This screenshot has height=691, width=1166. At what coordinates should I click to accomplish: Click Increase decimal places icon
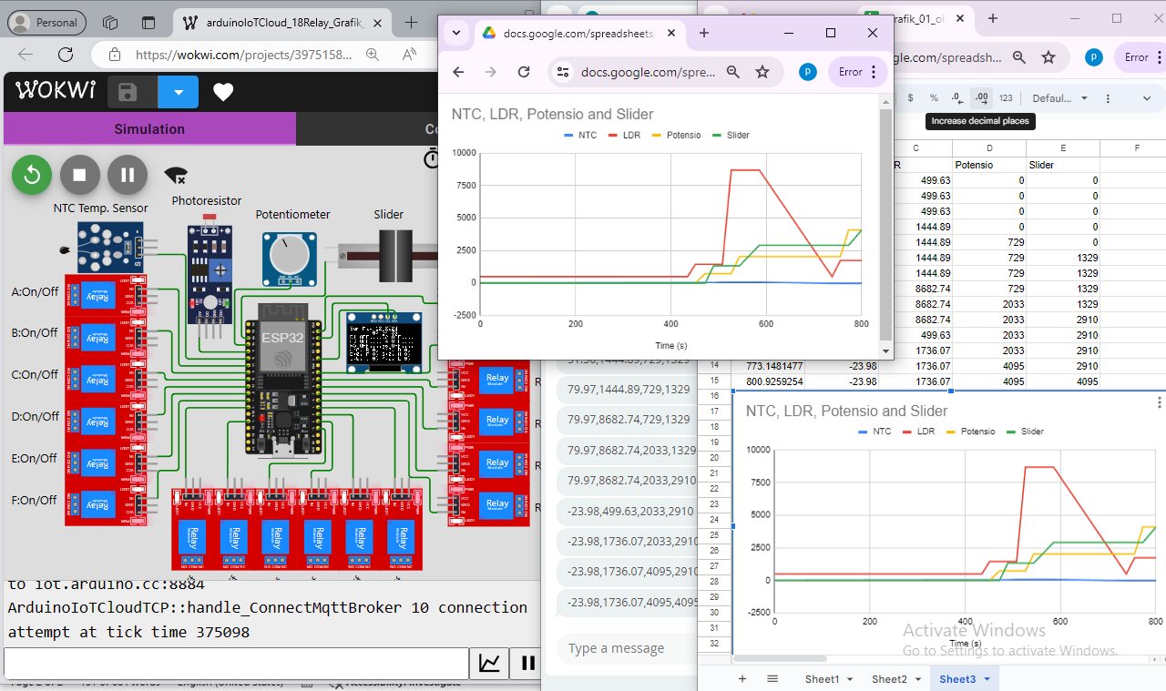click(981, 98)
